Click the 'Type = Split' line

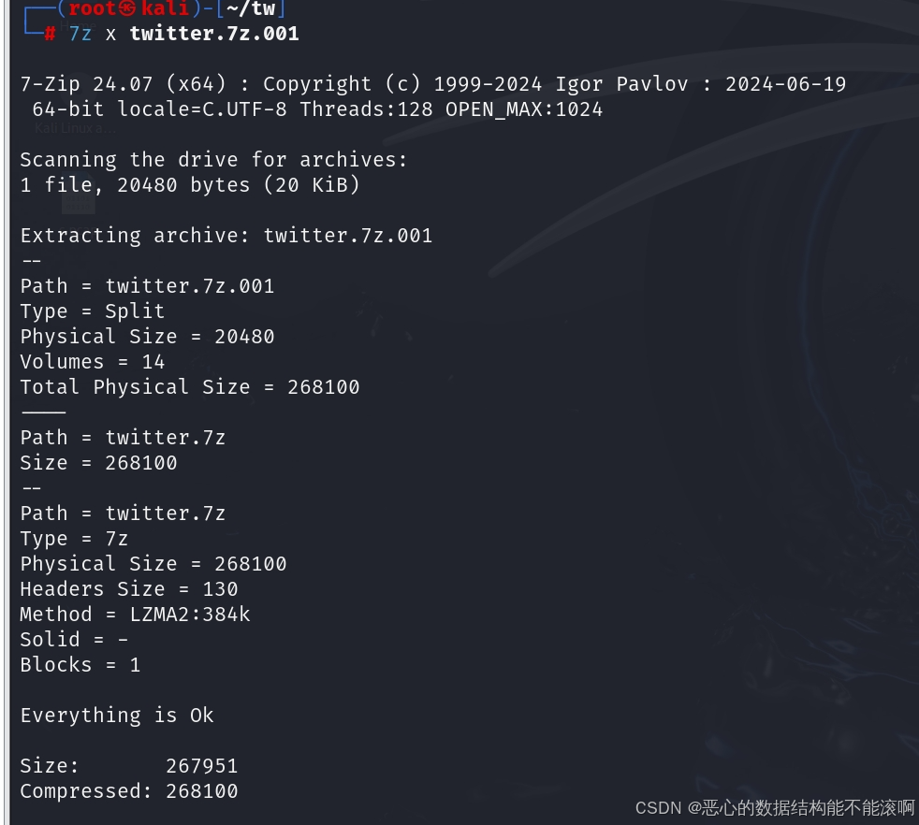point(93,311)
